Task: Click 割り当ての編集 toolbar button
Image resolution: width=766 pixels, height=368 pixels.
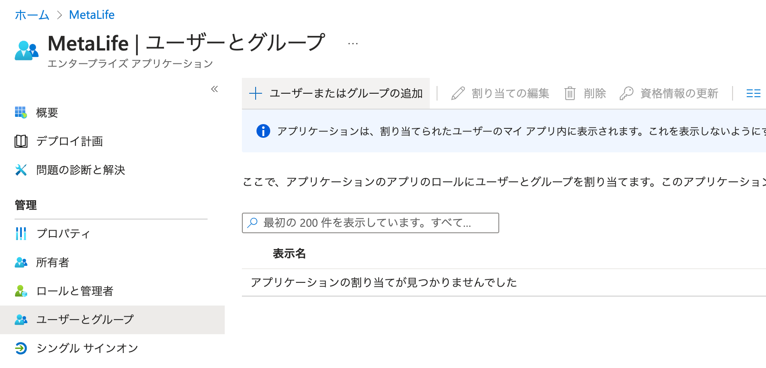Action: tap(500, 93)
